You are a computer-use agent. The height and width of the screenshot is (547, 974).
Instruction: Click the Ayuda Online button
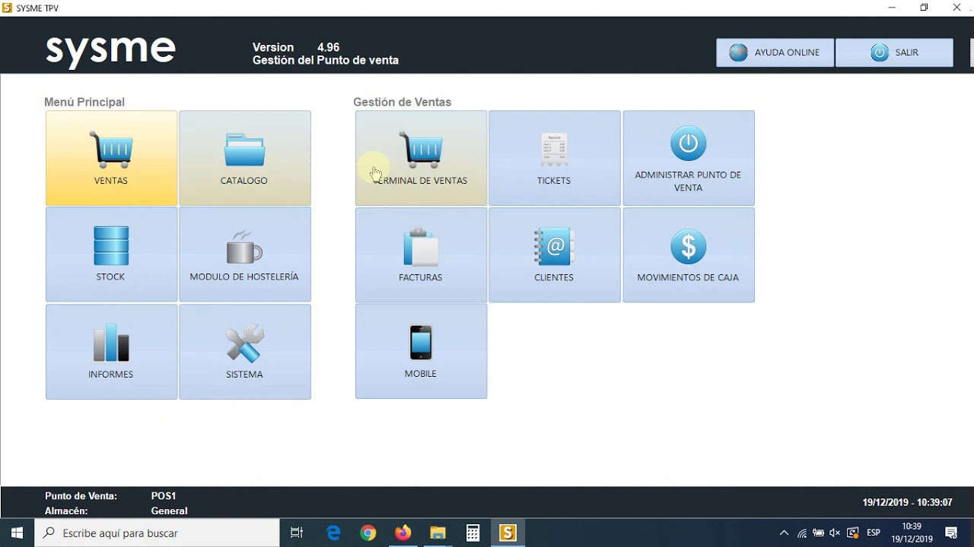point(775,52)
